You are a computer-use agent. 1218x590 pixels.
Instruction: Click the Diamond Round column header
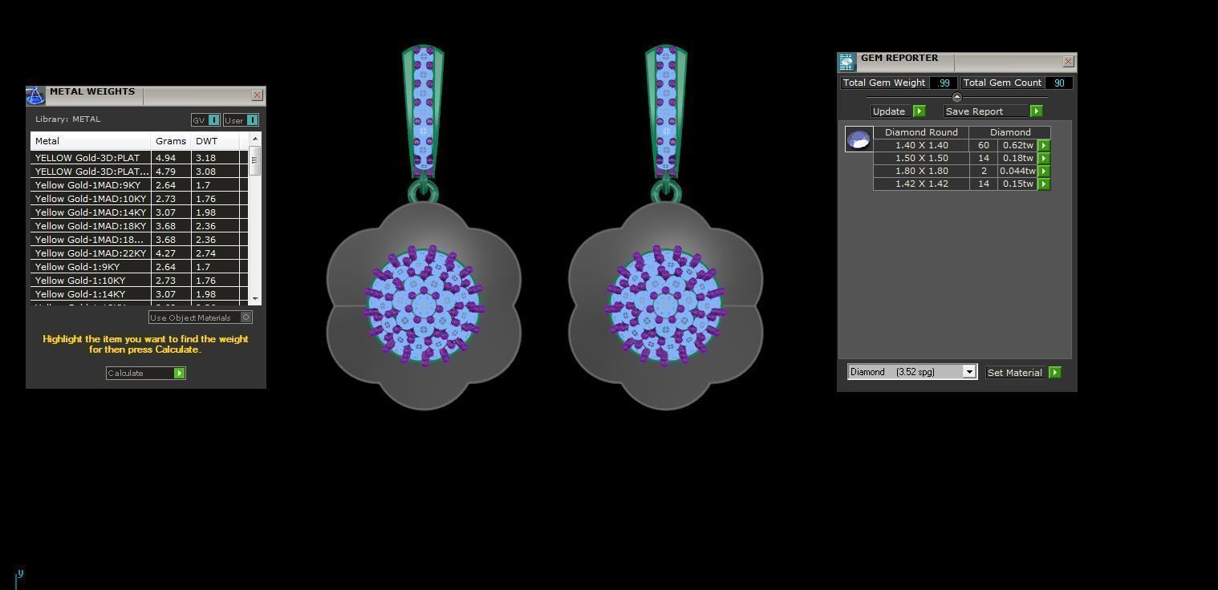(921, 132)
